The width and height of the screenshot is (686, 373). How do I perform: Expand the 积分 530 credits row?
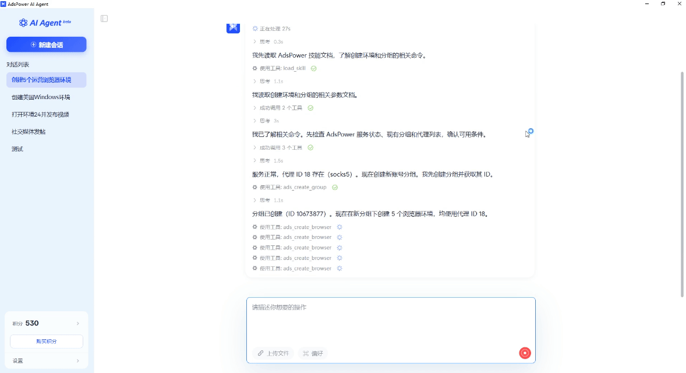[x=47, y=323]
